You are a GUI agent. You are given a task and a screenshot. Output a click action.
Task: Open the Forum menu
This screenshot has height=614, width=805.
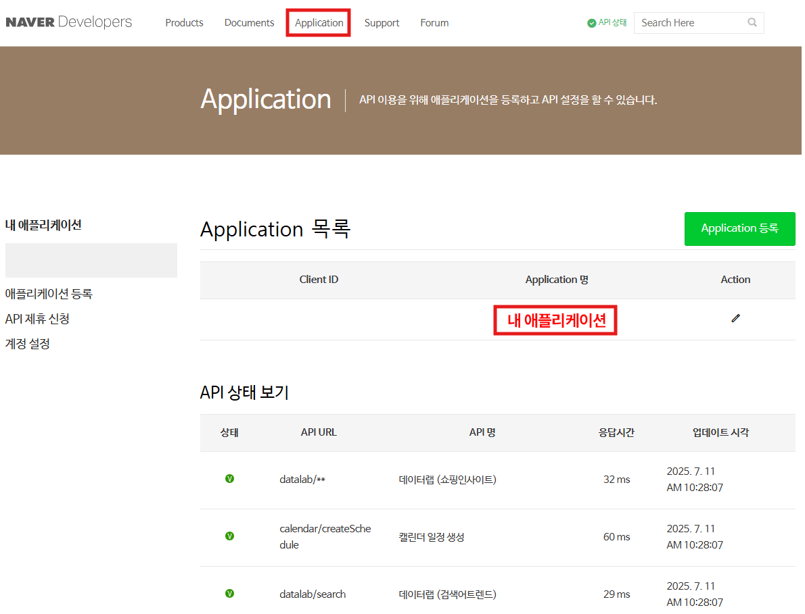pyautogui.click(x=434, y=23)
